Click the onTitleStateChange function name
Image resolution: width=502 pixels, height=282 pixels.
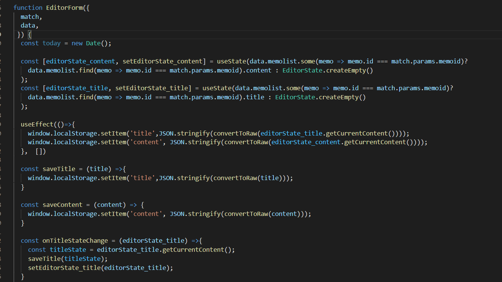75,241
